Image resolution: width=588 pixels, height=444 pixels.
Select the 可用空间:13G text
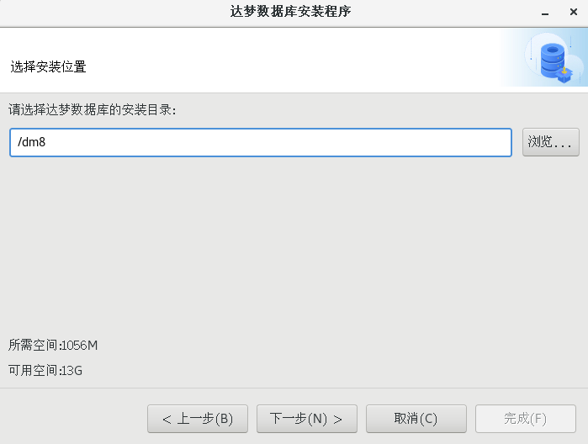pos(45,371)
